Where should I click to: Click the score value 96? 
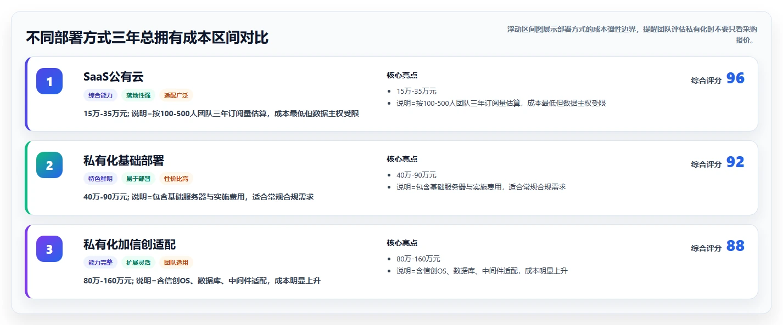click(735, 78)
